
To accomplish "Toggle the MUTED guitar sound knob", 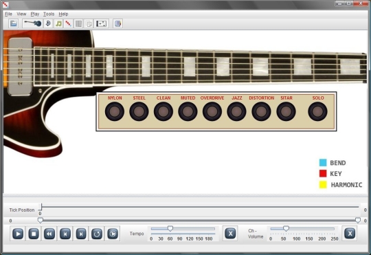I will (188, 111).
